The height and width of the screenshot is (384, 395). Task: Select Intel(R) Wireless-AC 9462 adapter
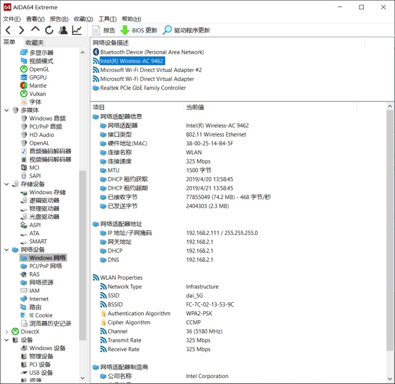[128, 61]
